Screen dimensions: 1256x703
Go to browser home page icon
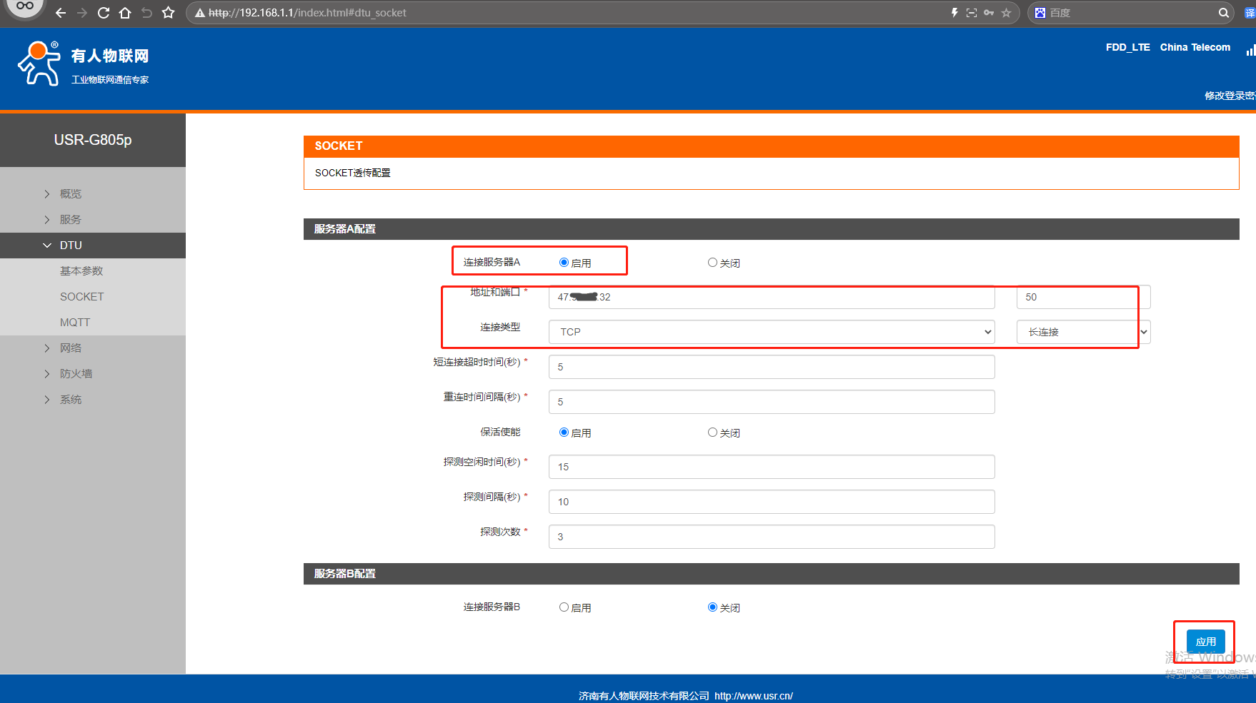(x=125, y=13)
